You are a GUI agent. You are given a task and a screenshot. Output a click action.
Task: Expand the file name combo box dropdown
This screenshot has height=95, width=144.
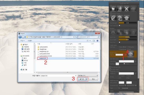(76, 76)
